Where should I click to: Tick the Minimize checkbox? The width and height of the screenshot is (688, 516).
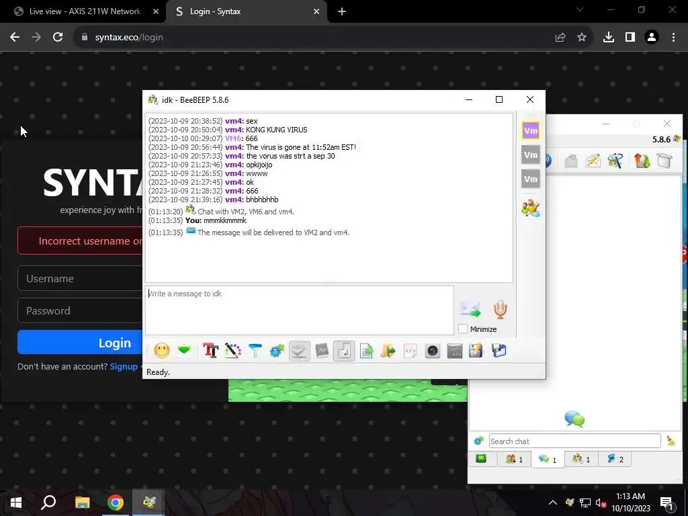(x=463, y=329)
